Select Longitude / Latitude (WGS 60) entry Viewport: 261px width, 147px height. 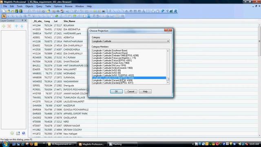pos(107,70)
